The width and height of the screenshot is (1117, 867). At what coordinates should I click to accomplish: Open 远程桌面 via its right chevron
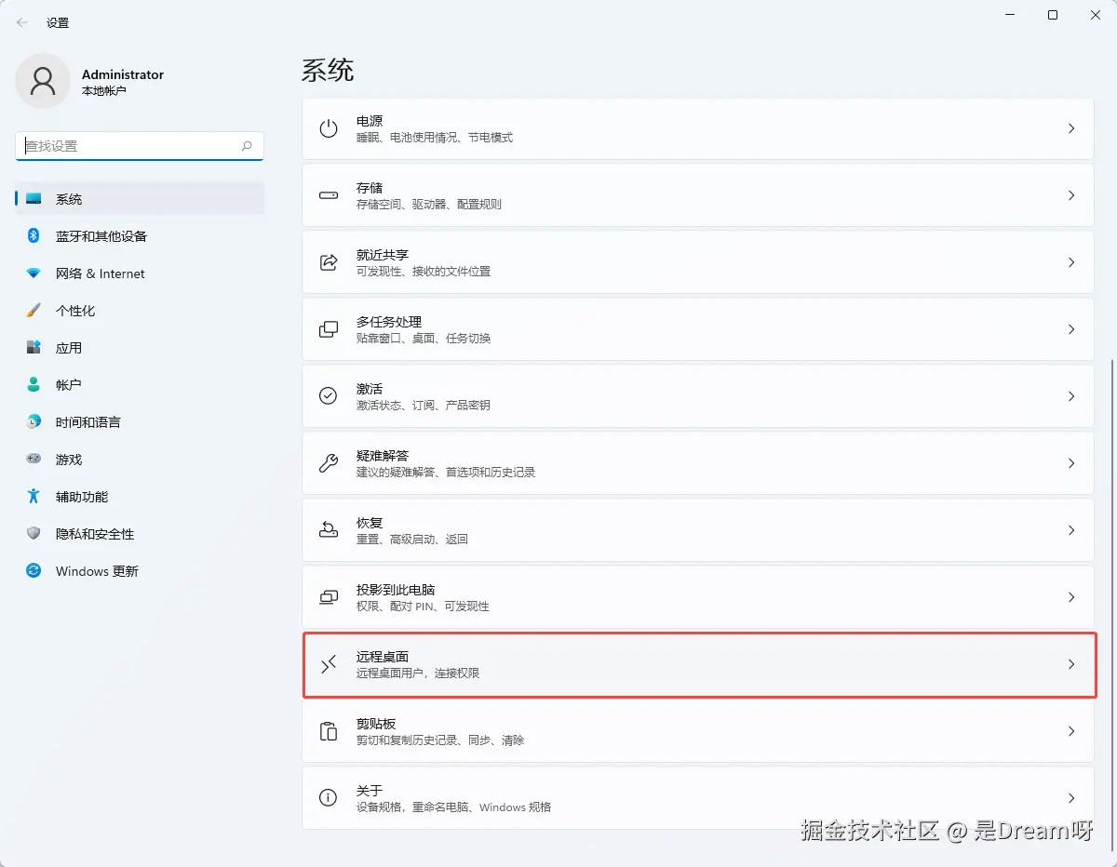click(1071, 664)
